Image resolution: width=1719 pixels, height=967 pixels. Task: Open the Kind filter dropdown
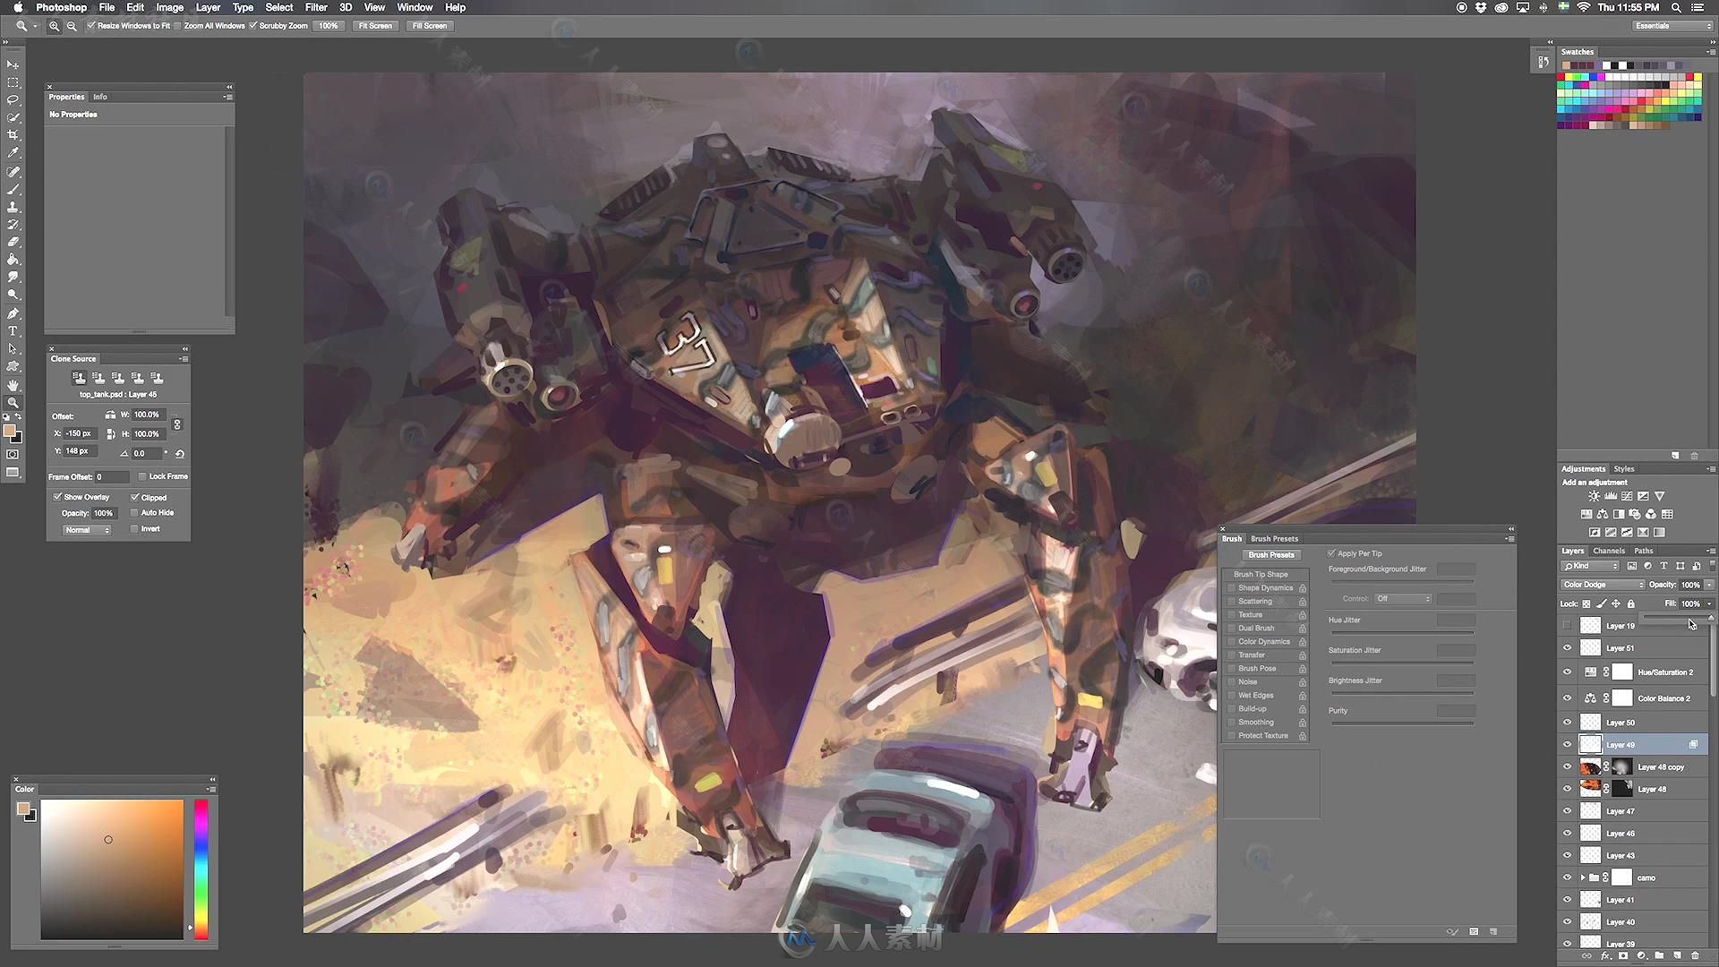point(1590,566)
